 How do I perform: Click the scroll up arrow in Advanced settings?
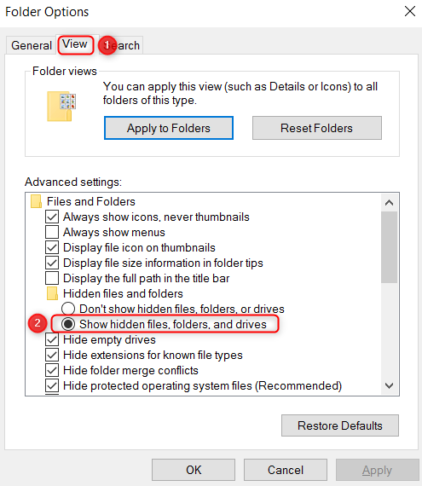click(x=389, y=203)
